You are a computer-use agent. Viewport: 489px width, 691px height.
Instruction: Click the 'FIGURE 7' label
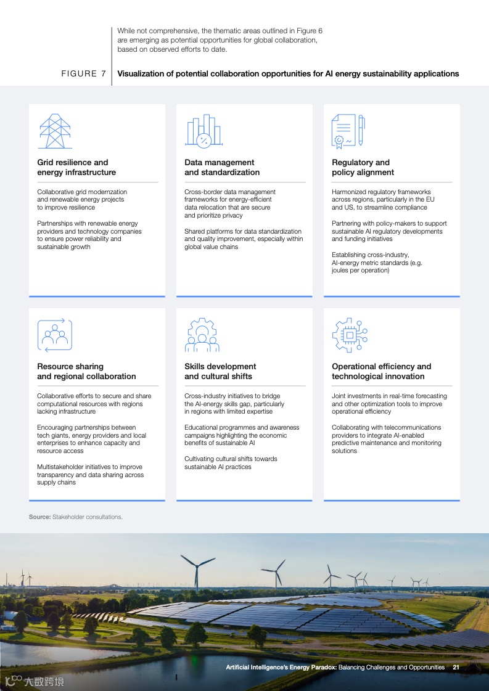tap(84, 73)
